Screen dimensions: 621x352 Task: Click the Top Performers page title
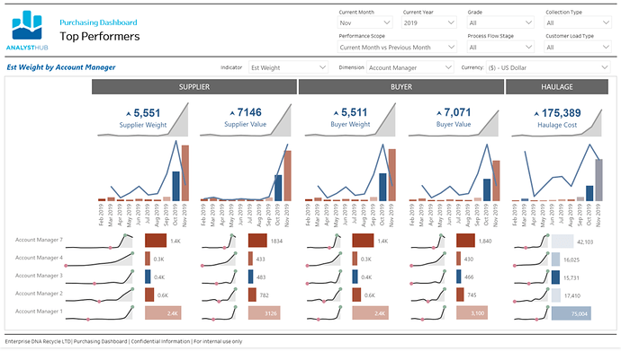coord(100,36)
